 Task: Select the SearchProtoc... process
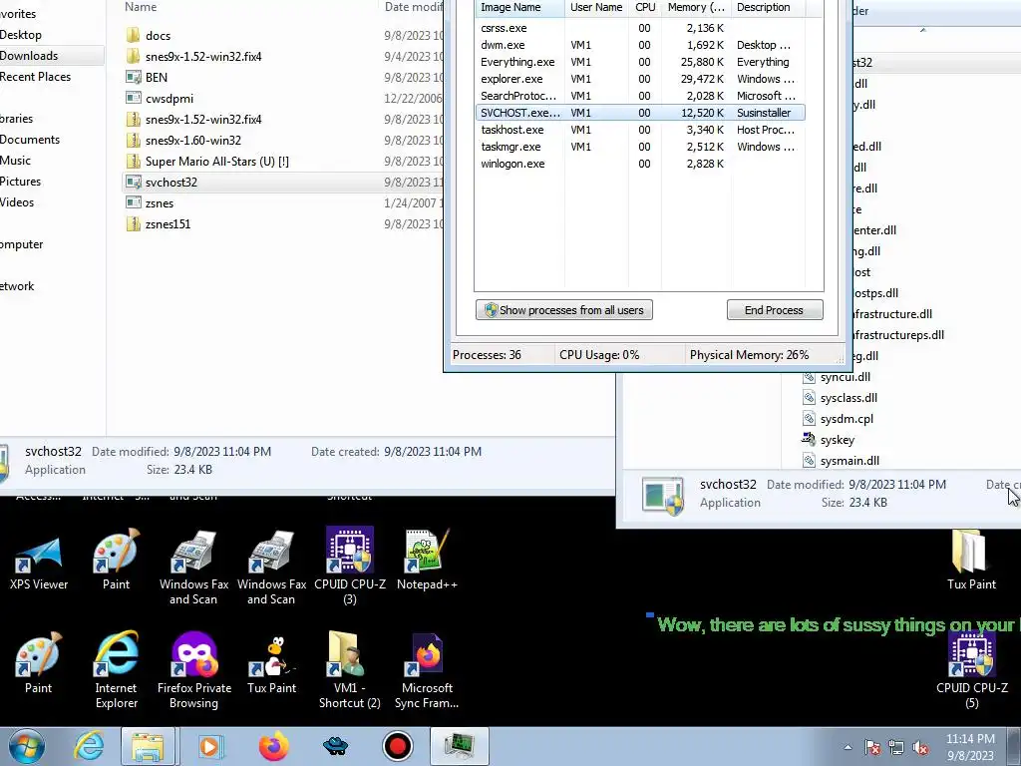(x=640, y=96)
